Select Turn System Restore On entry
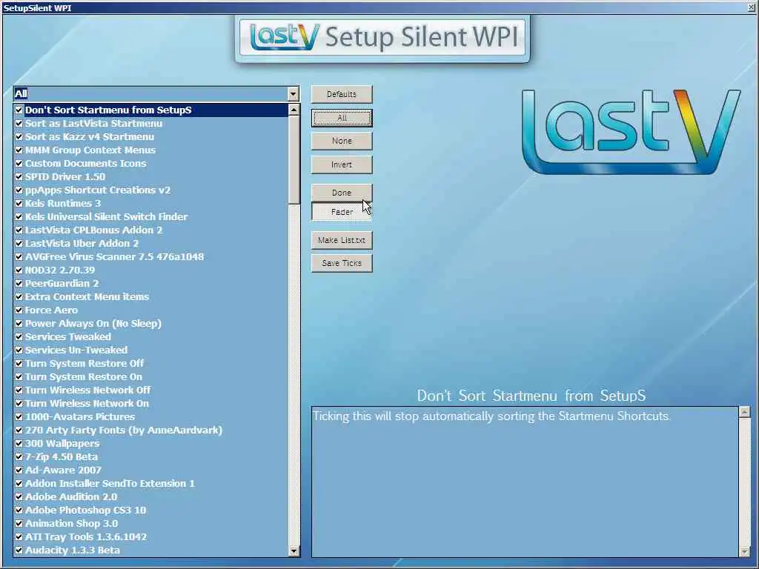The image size is (759, 569). [83, 377]
